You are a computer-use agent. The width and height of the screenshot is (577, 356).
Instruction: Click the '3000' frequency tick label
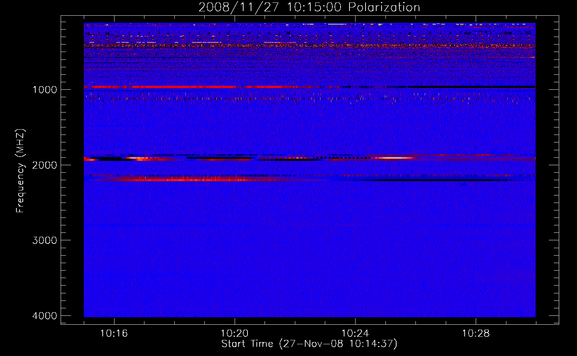pyautogui.click(x=45, y=240)
